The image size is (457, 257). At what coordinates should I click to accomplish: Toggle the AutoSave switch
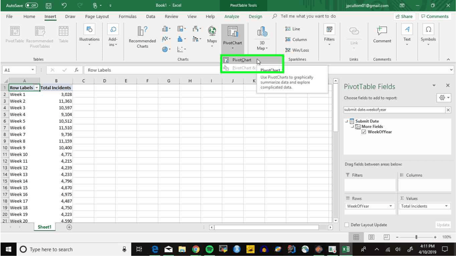coord(31,5)
